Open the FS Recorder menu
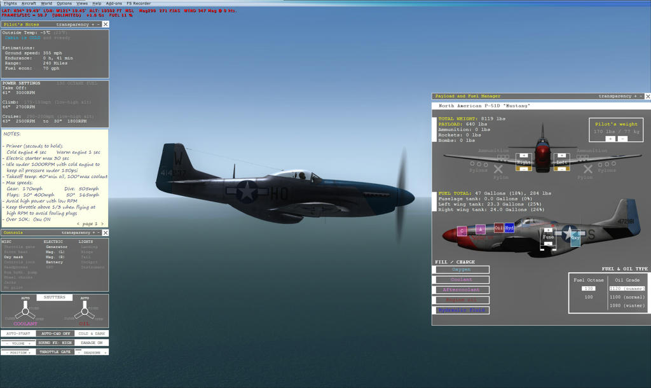 point(139,3)
